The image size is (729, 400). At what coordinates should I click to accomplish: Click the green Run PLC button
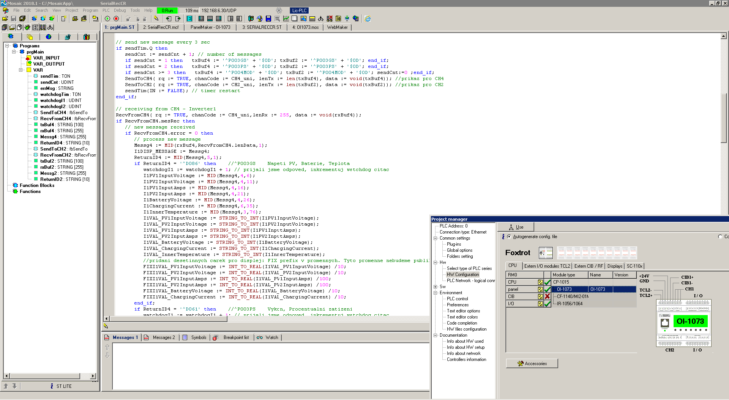107,19
